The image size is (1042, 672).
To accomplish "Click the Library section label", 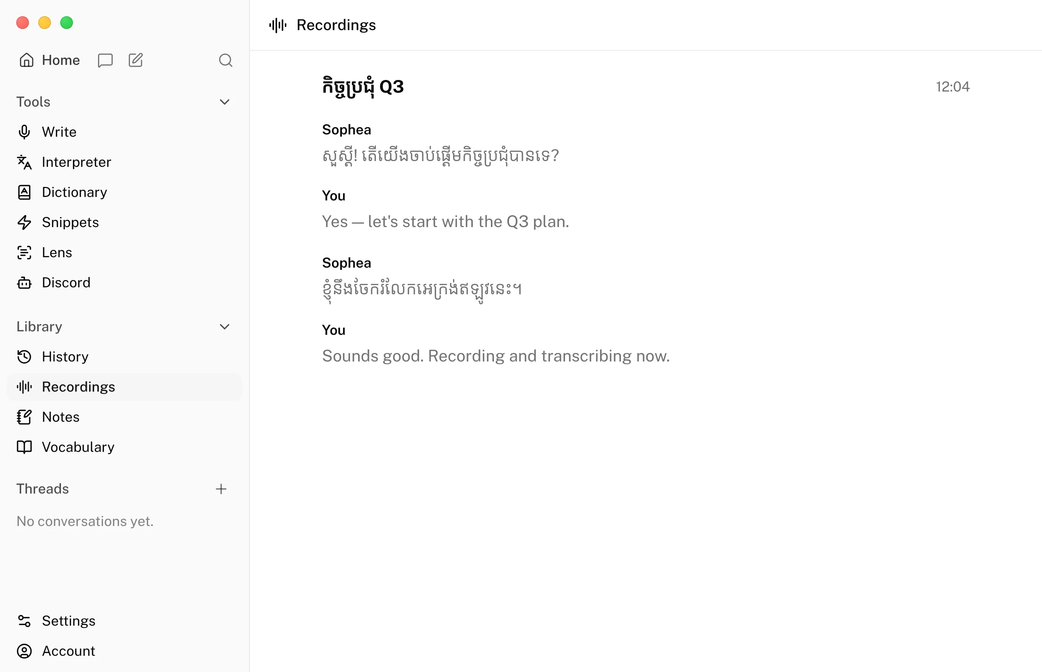I will click(39, 326).
